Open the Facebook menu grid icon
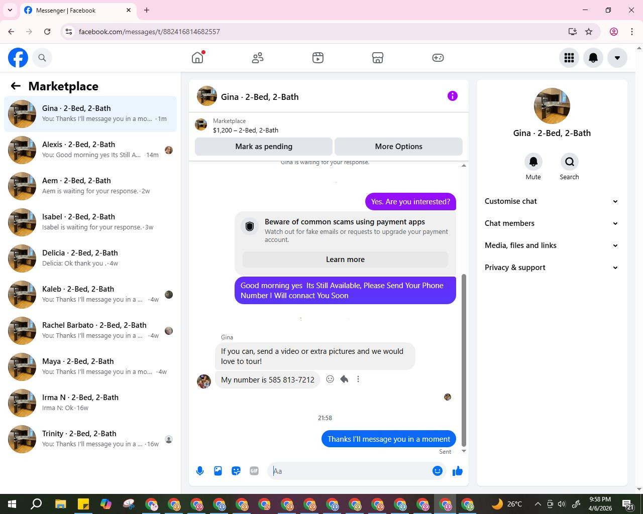This screenshot has width=643, height=514. tap(569, 58)
